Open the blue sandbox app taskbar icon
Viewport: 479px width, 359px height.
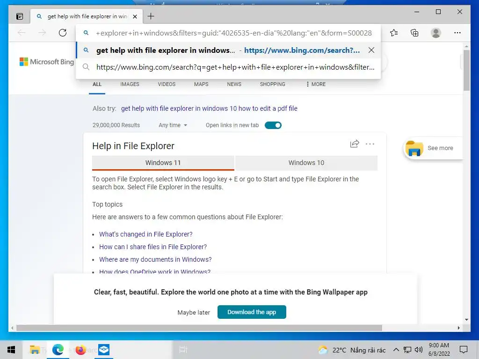[x=104, y=350]
